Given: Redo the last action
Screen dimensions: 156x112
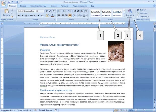Looking at the screenshot, I should (x=17, y=2).
